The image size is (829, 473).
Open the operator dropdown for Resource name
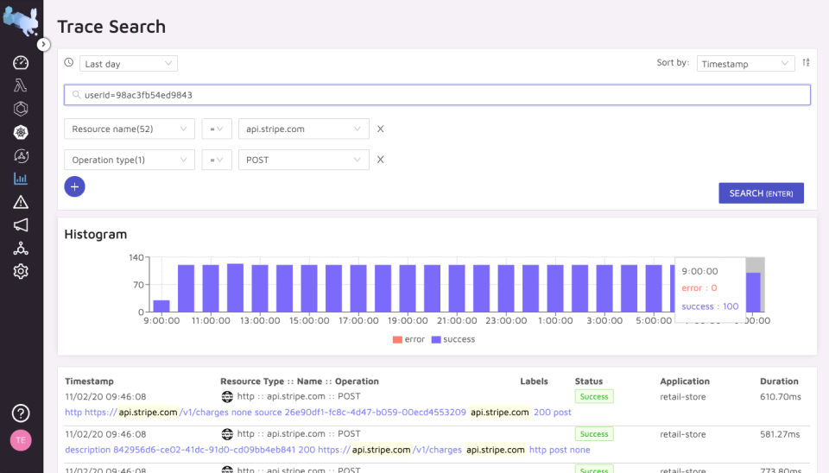(x=217, y=129)
